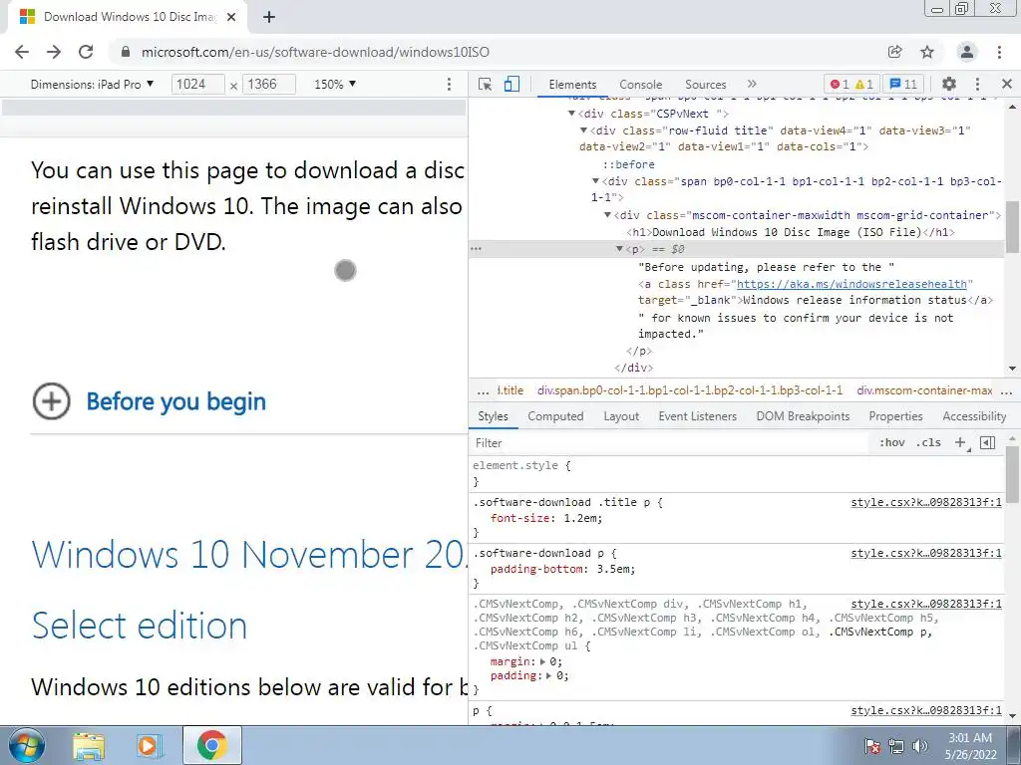The height and width of the screenshot is (765, 1021).
Task: Collapse the span bp0-col-1-1 div node
Action: pyautogui.click(x=595, y=181)
